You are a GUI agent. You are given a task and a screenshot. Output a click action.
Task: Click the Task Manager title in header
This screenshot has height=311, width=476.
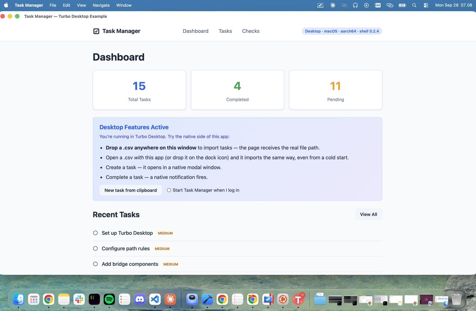(121, 31)
